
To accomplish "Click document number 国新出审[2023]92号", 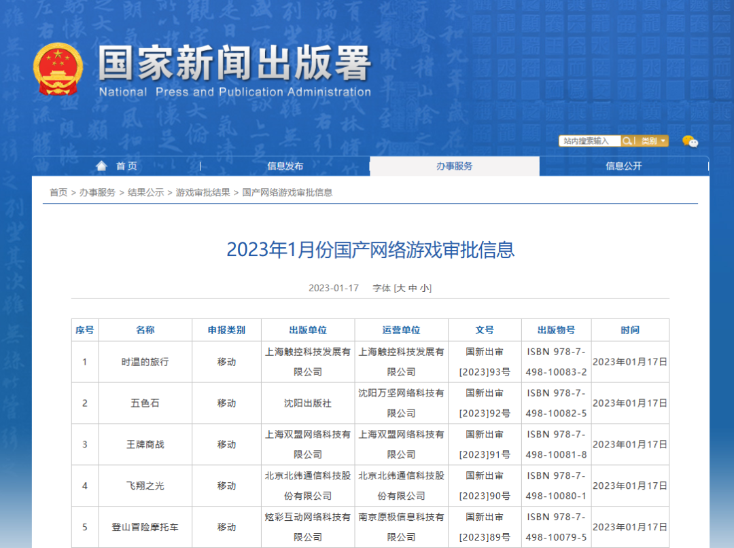I will pyautogui.click(x=485, y=403).
